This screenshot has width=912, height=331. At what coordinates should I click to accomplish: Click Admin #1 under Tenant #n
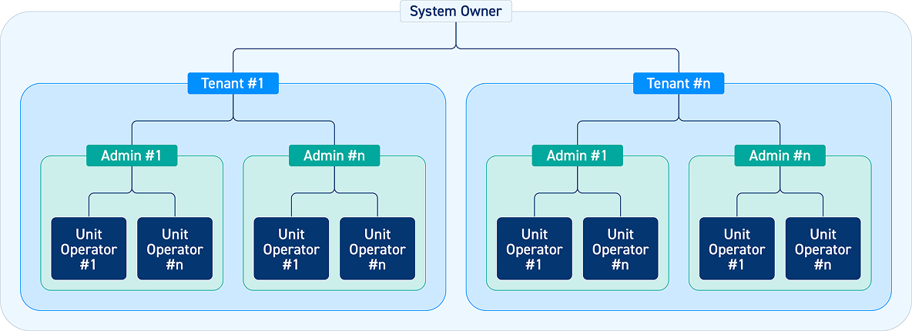tap(578, 155)
